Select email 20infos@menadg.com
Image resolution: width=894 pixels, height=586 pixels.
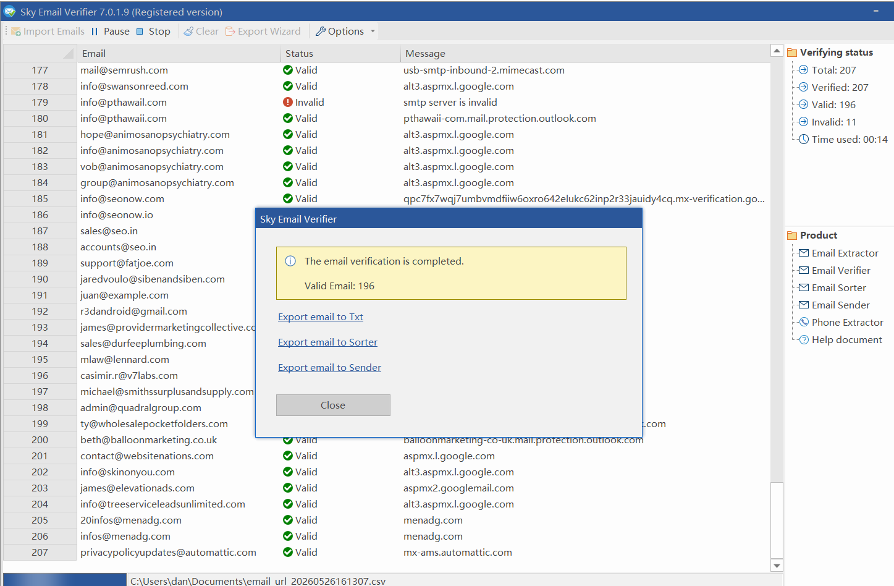point(131,520)
